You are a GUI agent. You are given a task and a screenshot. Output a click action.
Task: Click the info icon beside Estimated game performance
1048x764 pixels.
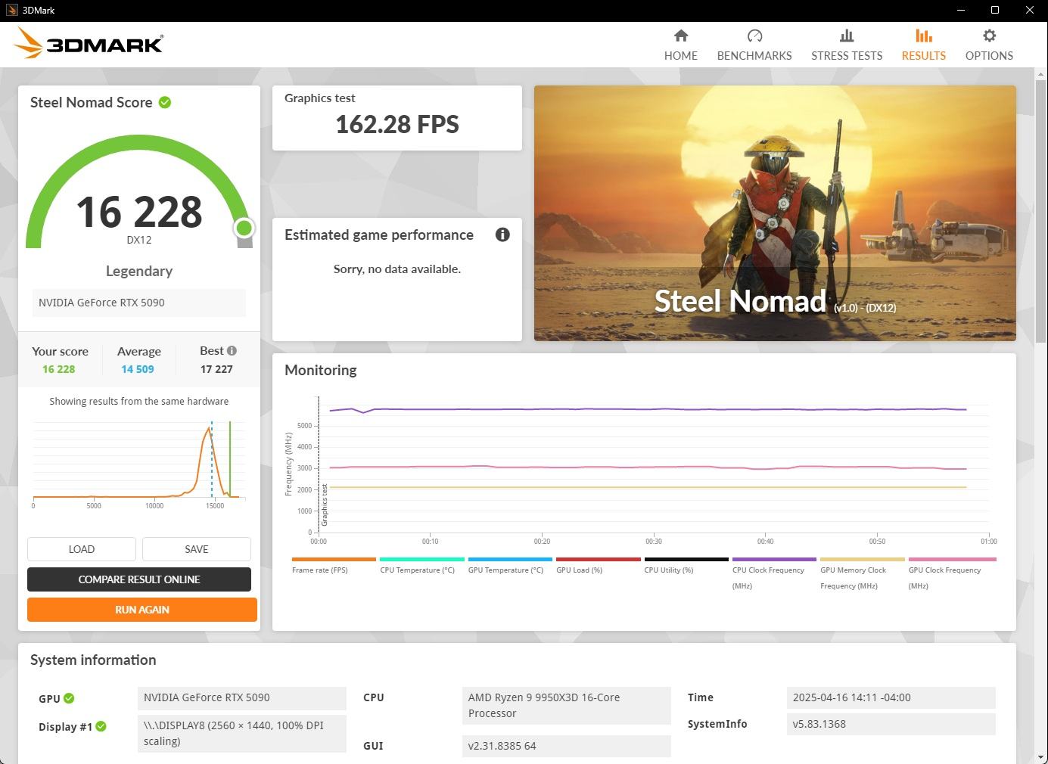click(502, 234)
